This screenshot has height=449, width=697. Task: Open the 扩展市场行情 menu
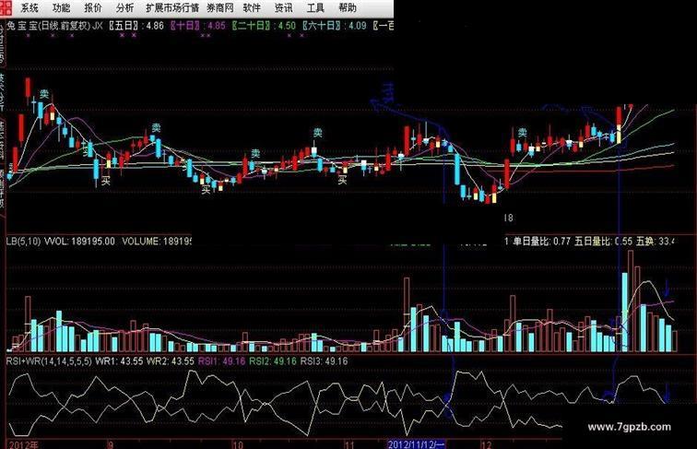172,7
